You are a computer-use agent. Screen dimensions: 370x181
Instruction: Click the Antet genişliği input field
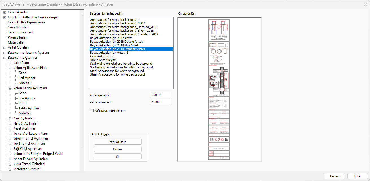click(x=161, y=95)
